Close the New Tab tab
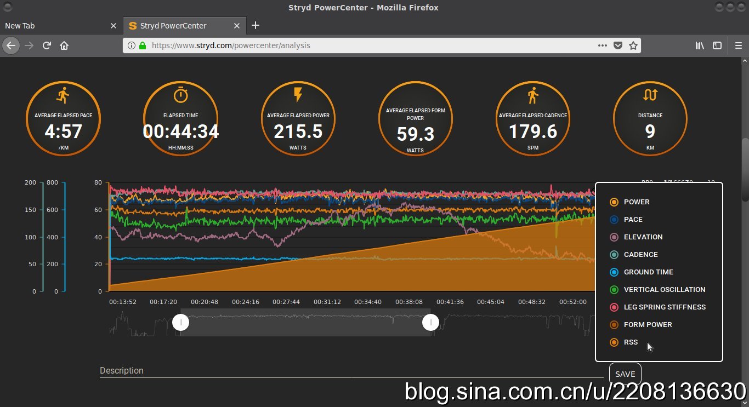This screenshot has width=749, height=407. tap(114, 26)
